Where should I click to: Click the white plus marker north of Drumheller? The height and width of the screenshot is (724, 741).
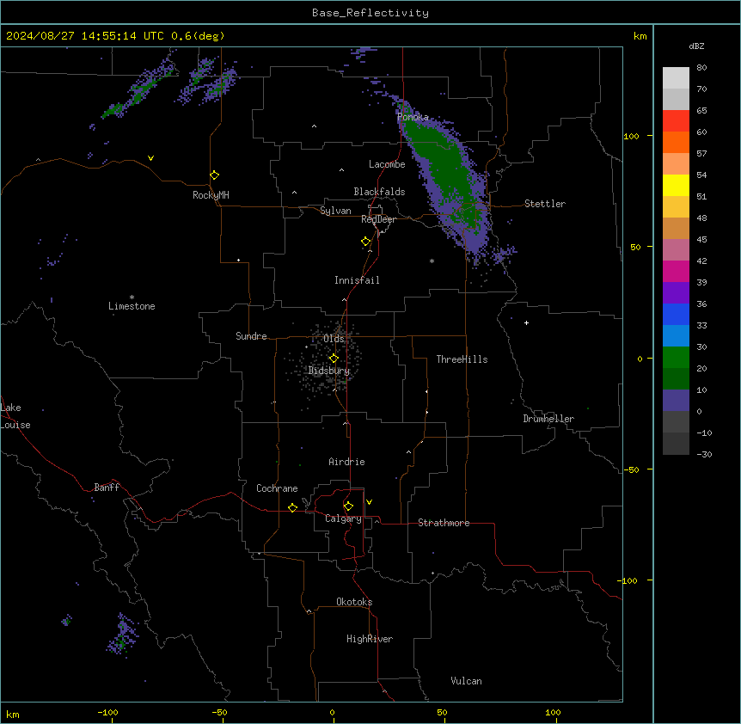[x=526, y=322]
